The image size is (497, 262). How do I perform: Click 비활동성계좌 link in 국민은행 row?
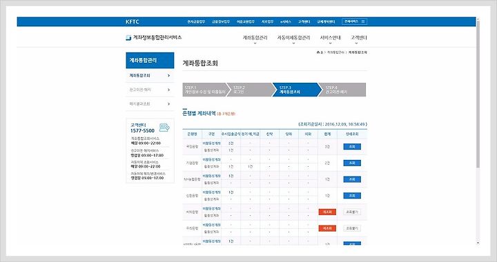211,143
